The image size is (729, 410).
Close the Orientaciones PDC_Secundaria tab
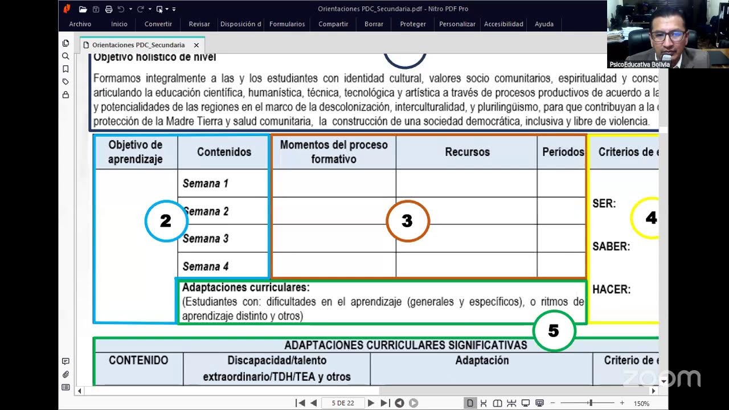(196, 45)
